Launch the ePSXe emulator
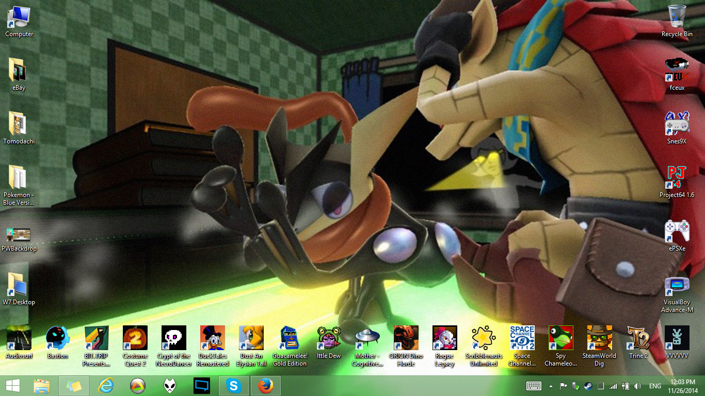The height and width of the screenshot is (396, 705). coord(677,236)
